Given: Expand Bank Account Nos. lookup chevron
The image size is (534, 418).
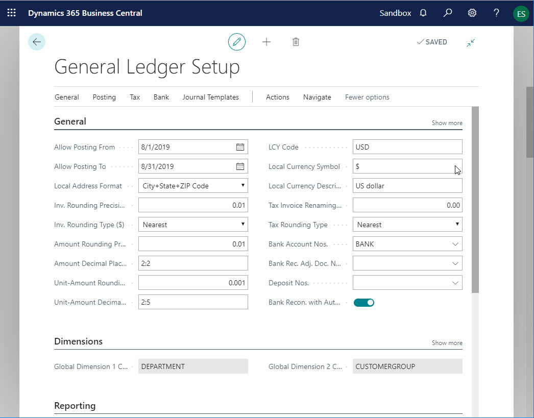Looking at the screenshot, I should [x=455, y=244].
